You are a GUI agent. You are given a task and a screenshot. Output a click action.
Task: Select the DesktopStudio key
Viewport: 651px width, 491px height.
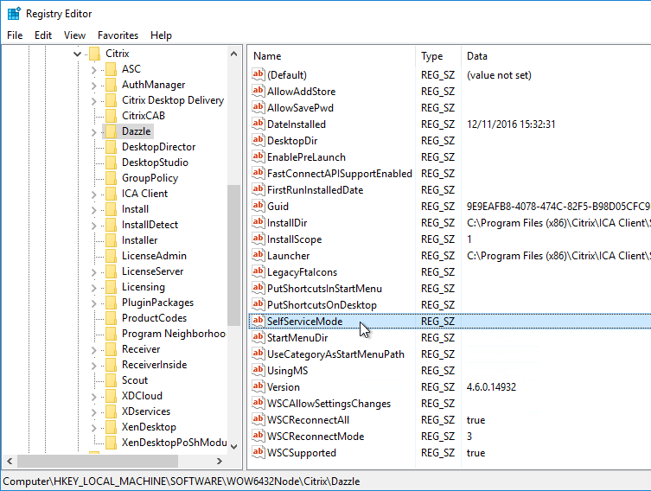coord(155,163)
